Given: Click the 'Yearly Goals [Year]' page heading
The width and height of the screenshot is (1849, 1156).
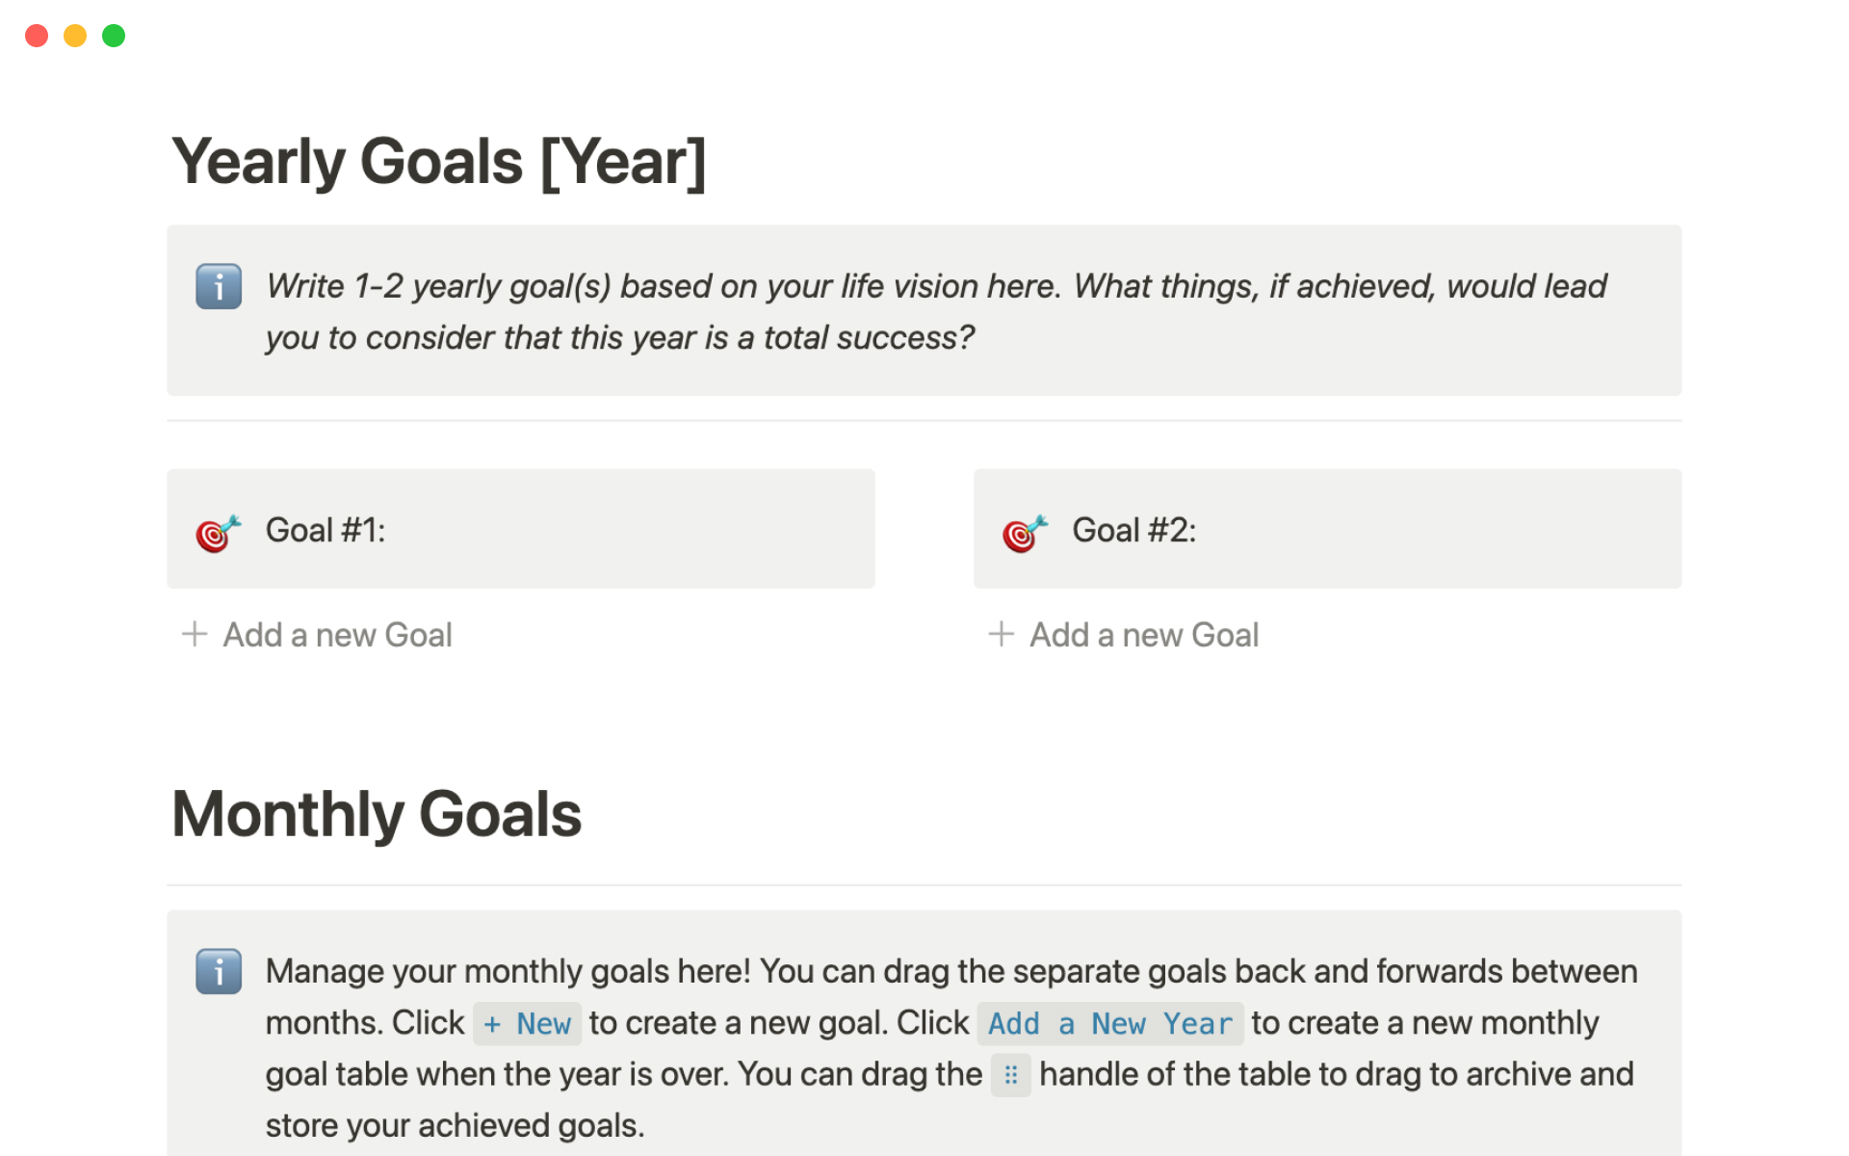Looking at the screenshot, I should pyautogui.click(x=439, y=162).
